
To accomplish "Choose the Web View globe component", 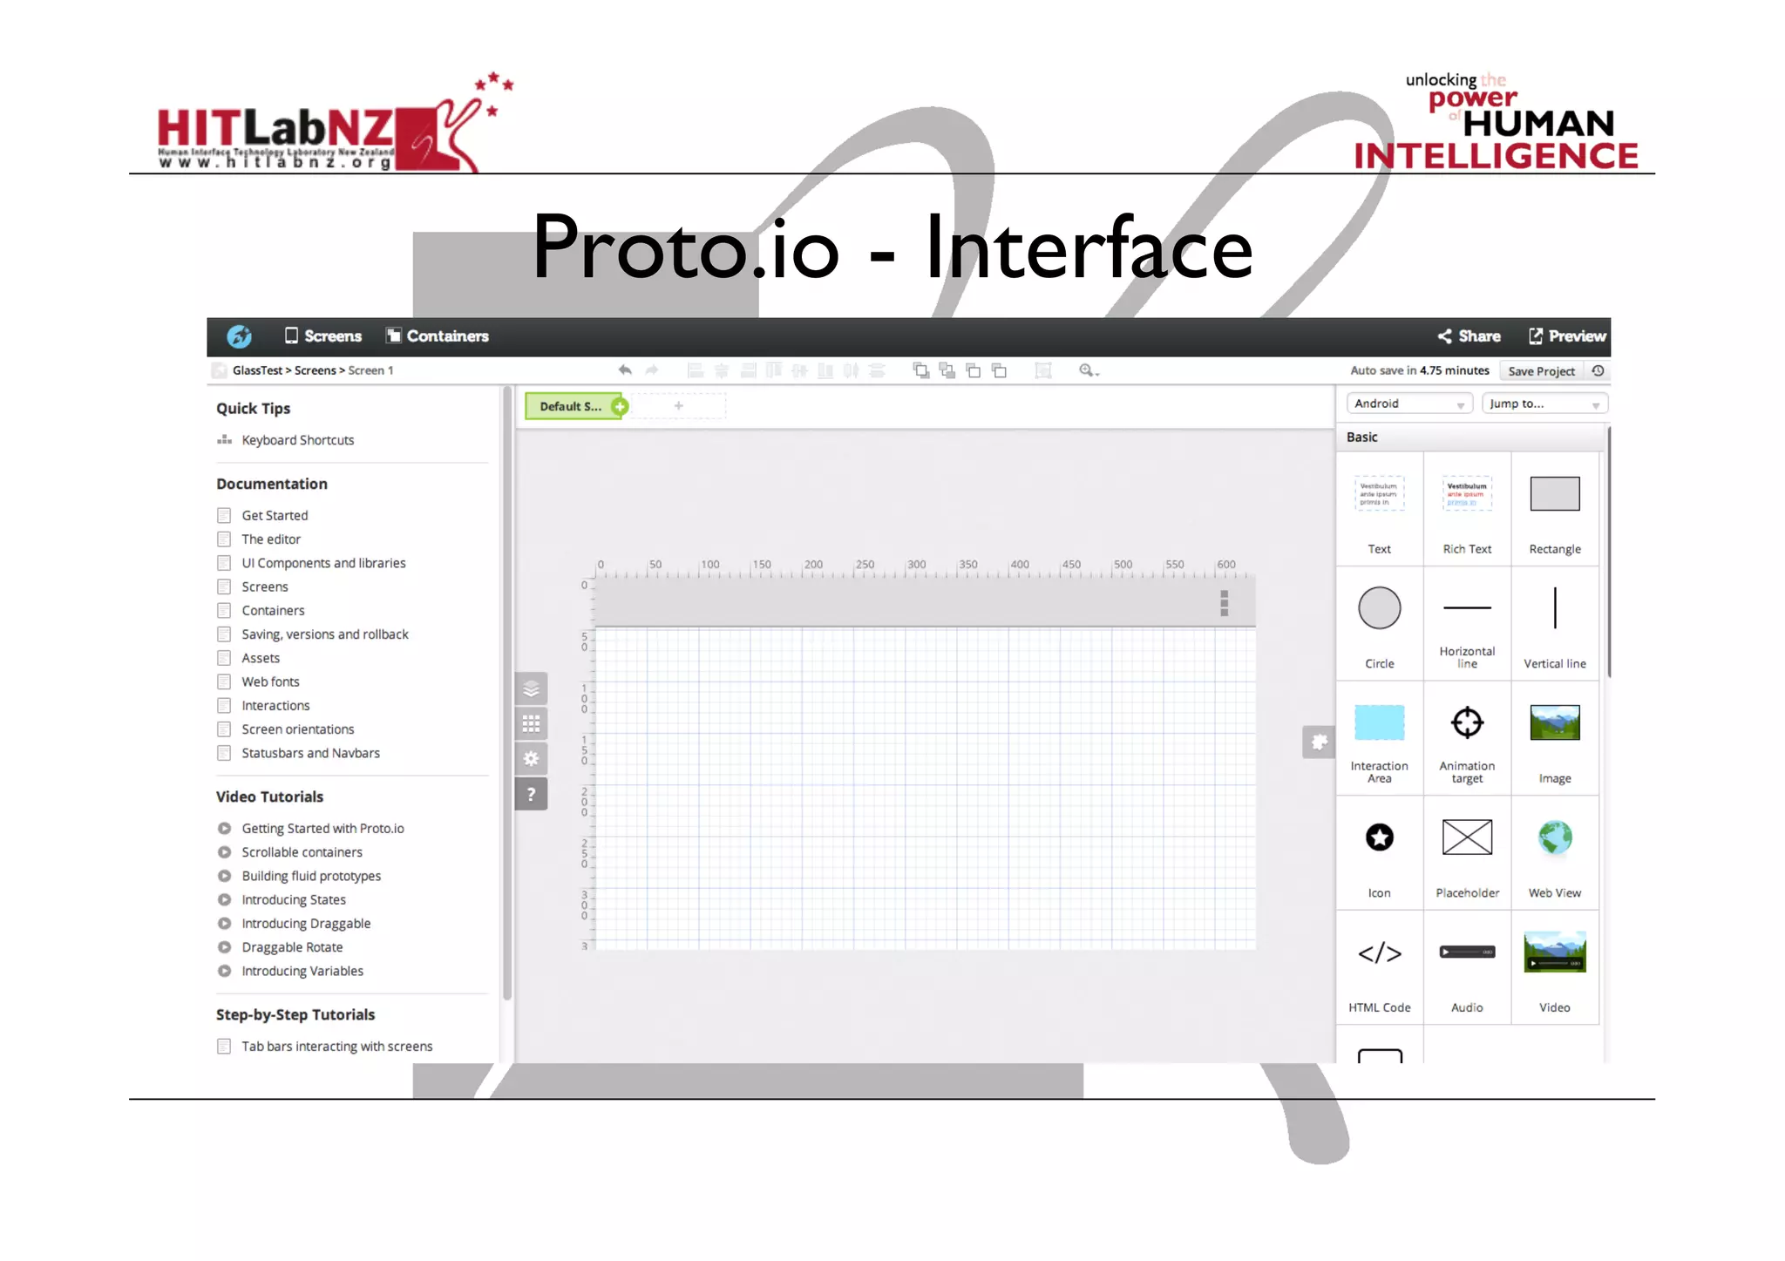I will click(x=1554, y=838).
